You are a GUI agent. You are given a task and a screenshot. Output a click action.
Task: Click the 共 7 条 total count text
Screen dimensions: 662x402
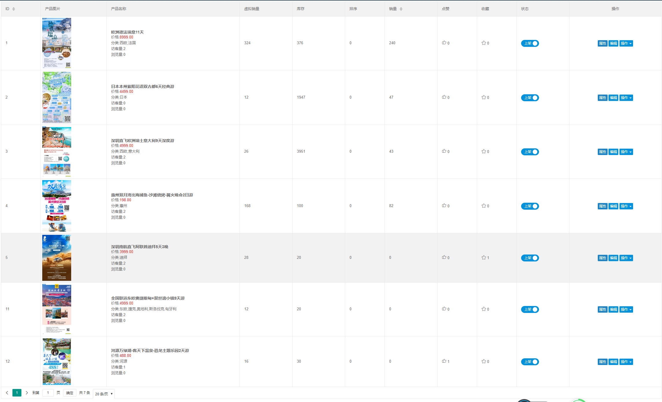point(84,393)
